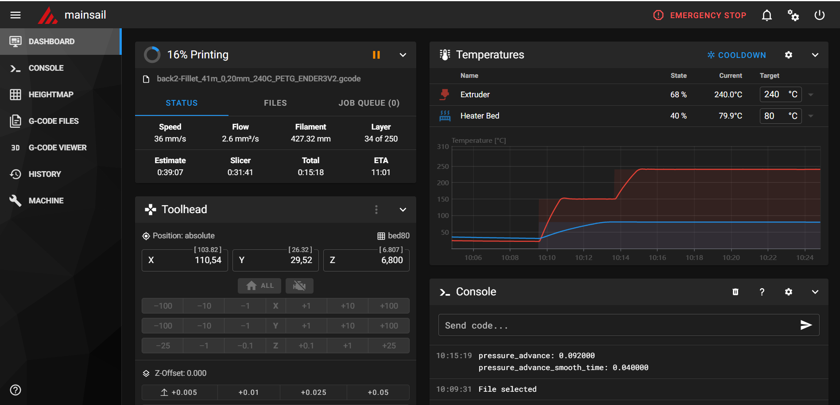840x405 pixels.
Task: Open interface settings gears icon
Action: point(793,15)
